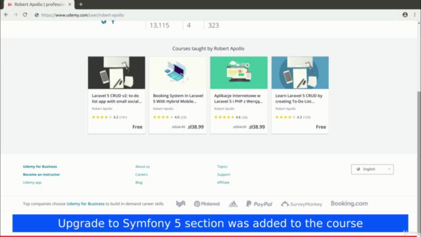Image resolution: width=421 pixels, height=237 pixels.
Task: Open Affiliate footer link
Action: (223, 182)
